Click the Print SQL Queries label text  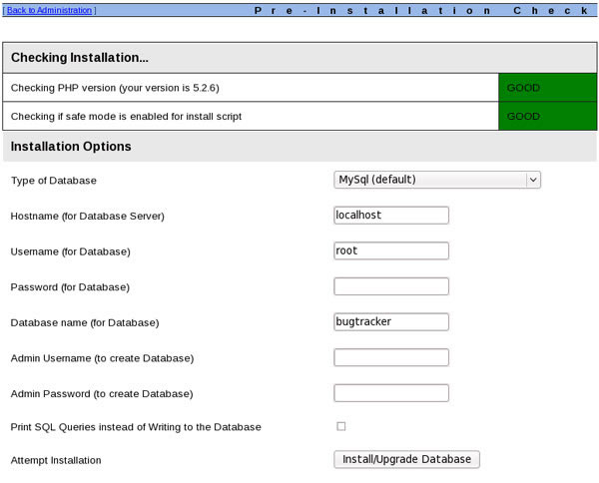click(x=136, y=427)
